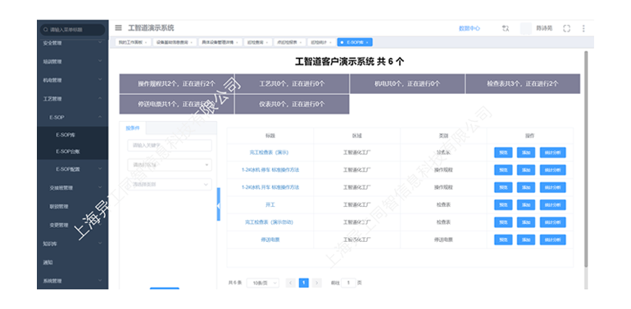The image size is (631, 309).
Task: Go to next page arrow in pagination
Action: point(317,283)
